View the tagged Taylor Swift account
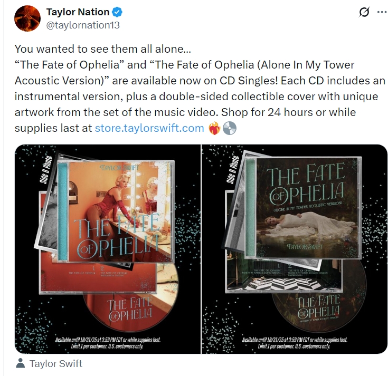The height and width of the screenshot is (376, 388). coord(55,363)
